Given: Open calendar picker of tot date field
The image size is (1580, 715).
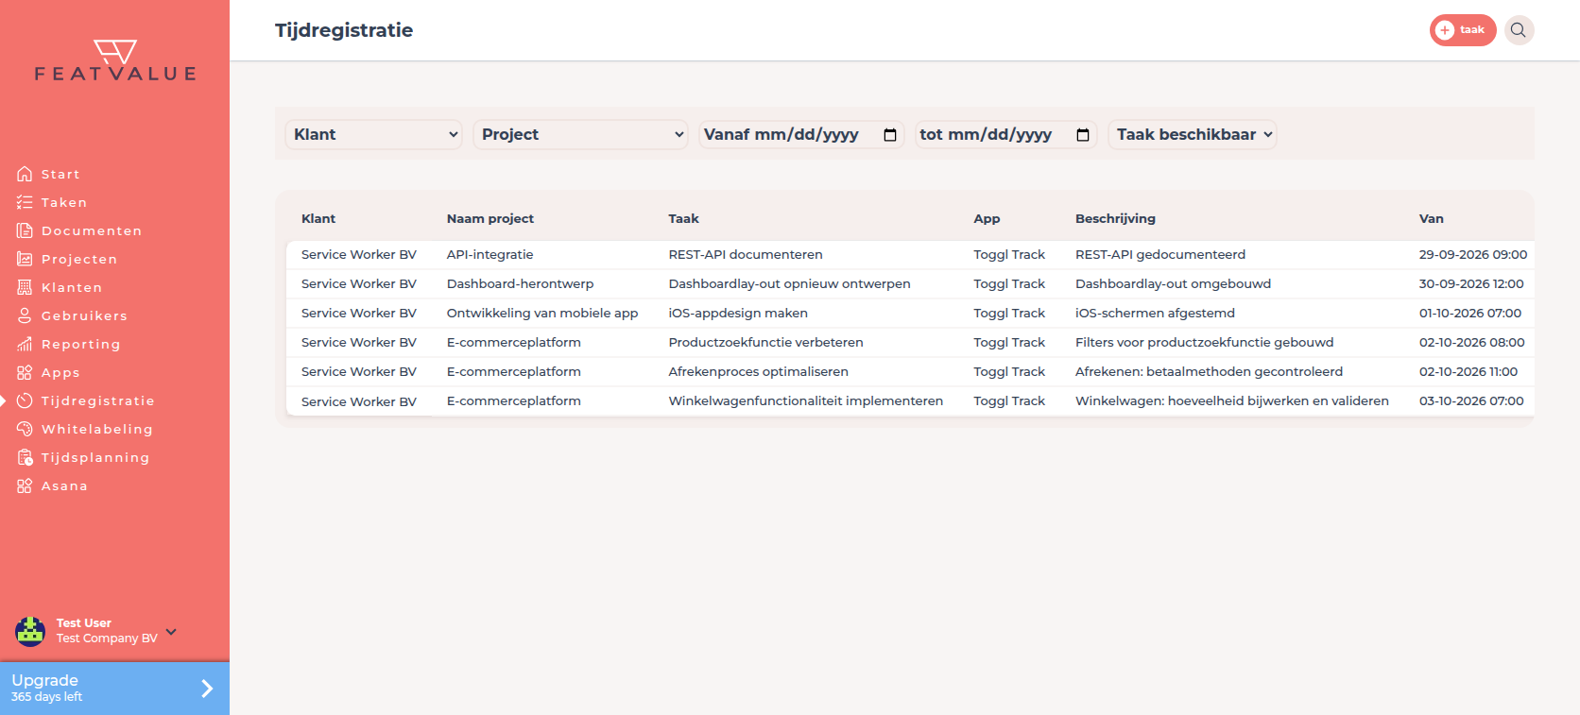Looking at the screenshot, I should tap(1083, 135).
